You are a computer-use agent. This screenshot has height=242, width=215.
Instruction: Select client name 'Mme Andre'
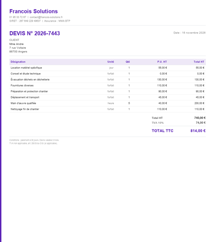[x=17, y=44]
